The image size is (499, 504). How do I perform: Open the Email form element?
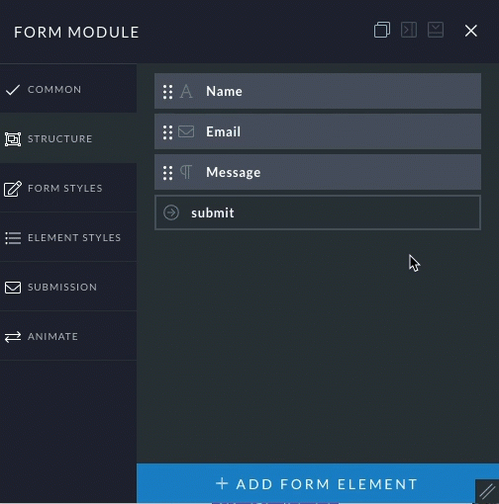click(x=318, y=131)
